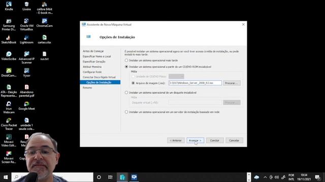Select the Google Meet desktop icon
The height and width of the screenshot is (182, 325).
click(26, 106)
